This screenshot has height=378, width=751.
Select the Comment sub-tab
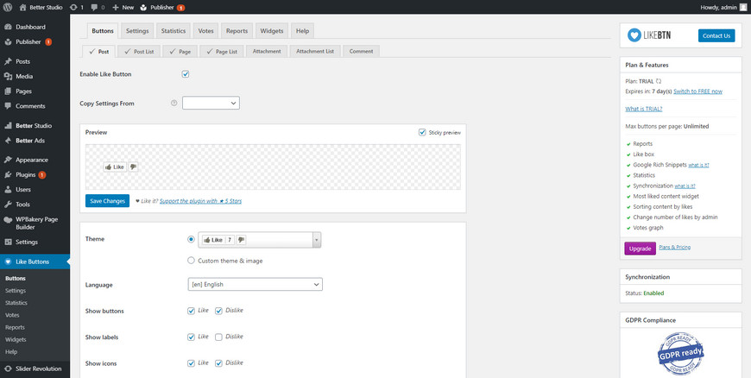click(361, 51)
